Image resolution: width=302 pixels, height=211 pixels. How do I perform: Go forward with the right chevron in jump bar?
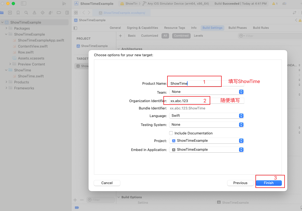tap(89, 13)
